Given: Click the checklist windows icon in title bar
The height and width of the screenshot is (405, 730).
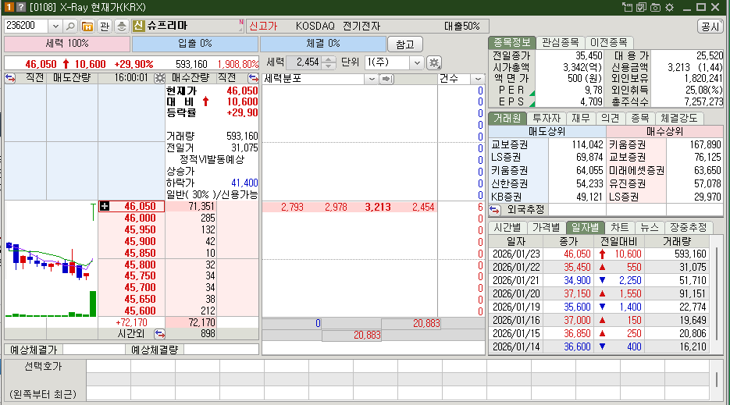Looking at the screenshot, I should pos(641,7).
